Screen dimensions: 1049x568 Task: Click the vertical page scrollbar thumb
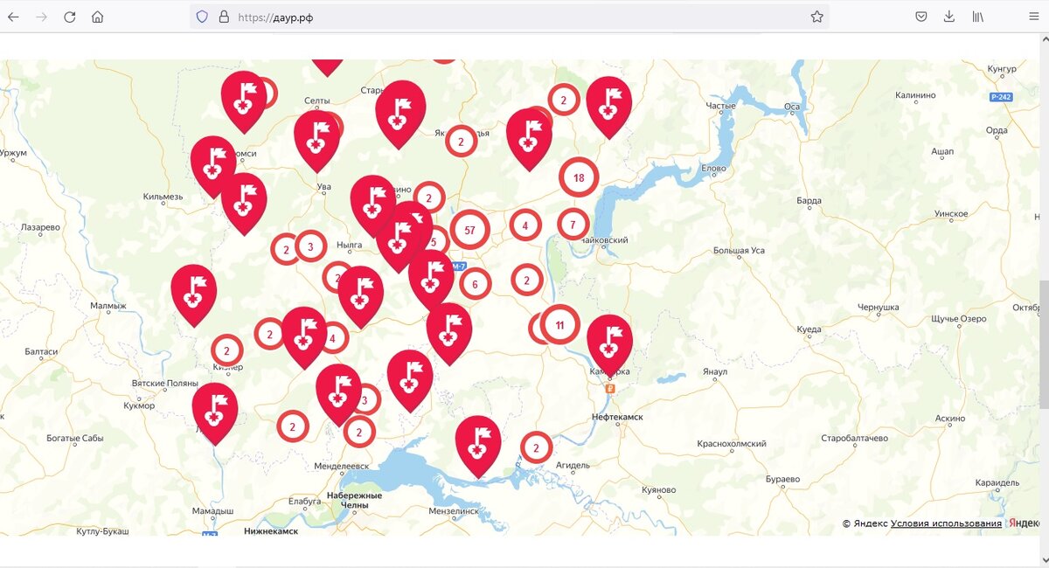(1044, 344)
